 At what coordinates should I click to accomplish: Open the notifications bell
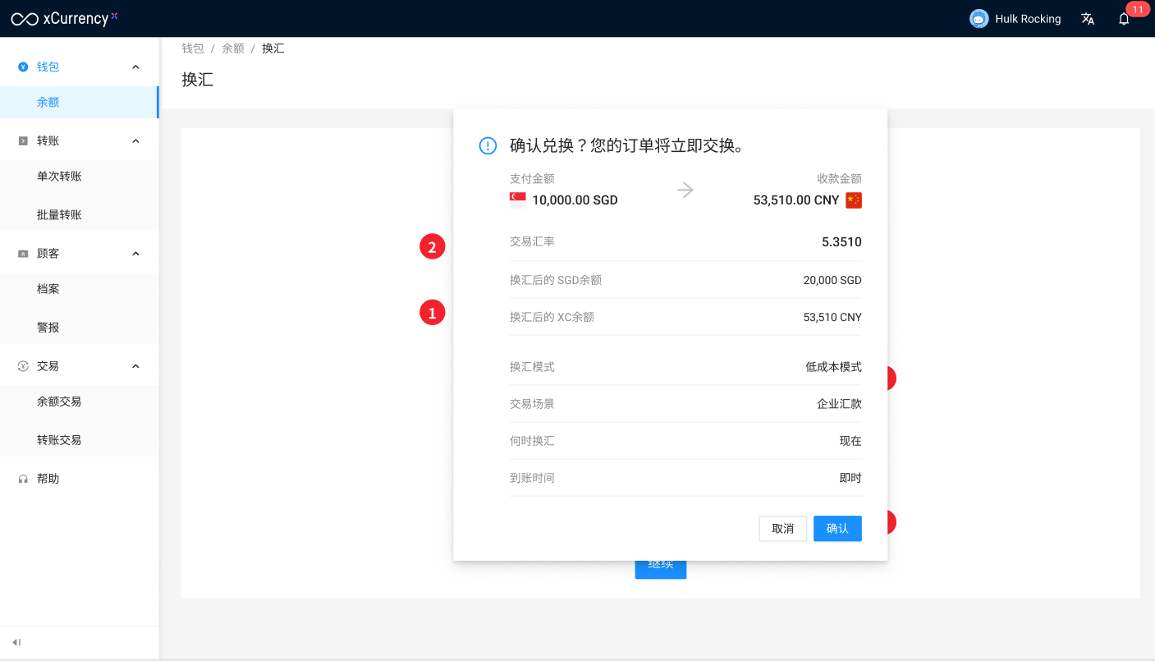pyautogui.click(x=1124, y=19)
